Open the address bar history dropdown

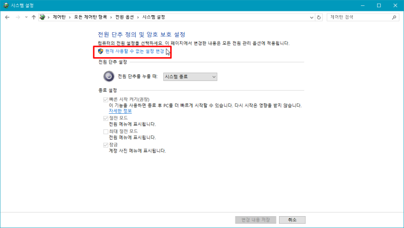click(x=311, y=17)
